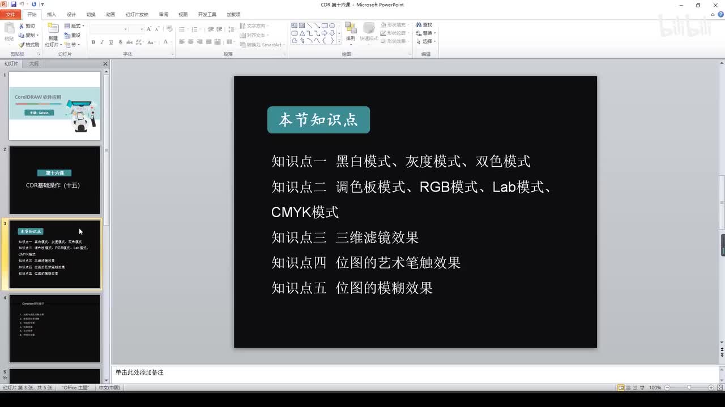Select slide 2 "CDR基础操作" thumbnail
Viewport: 725px width, 407px height.
point(55,180)
